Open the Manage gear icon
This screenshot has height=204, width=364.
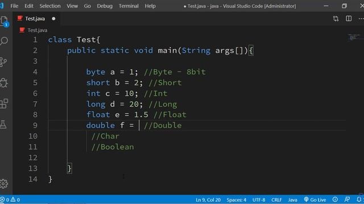pyautogui.click(x=4, y=184)
